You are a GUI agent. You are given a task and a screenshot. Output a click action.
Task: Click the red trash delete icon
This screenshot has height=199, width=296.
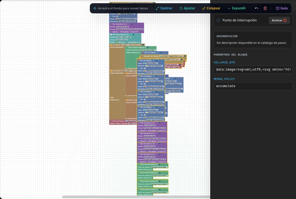[x=265, y=8]
